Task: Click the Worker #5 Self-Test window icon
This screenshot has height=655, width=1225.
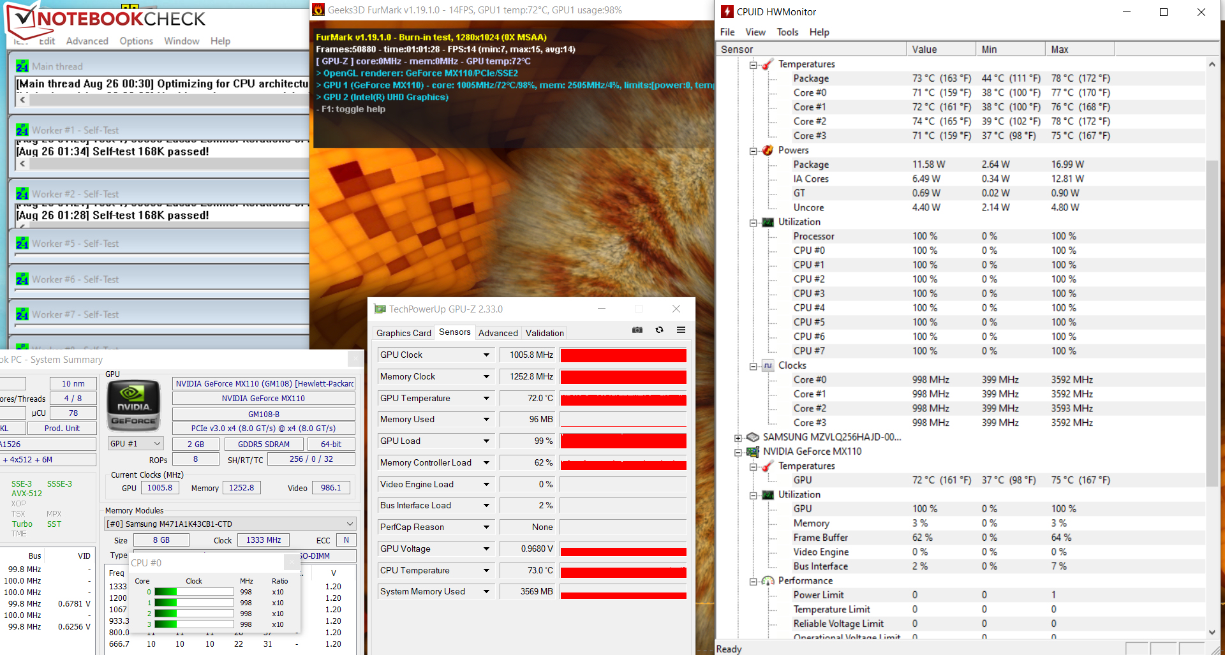Action: [x=22, y=243]
